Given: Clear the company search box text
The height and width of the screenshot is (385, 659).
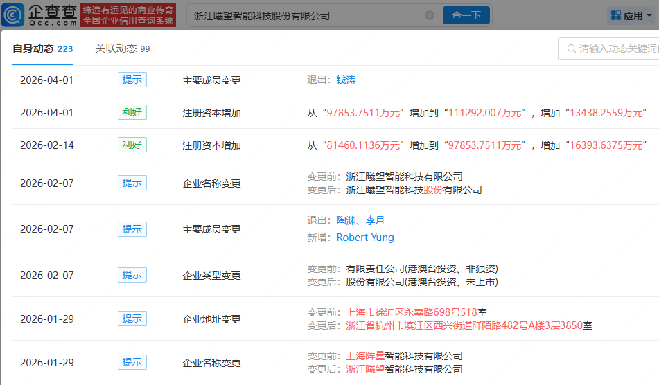Looking at the screenshot, I should coord(430,15).
